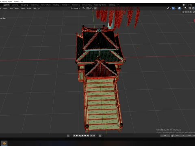Jump to the timeline start frame
The width and height of the screenshot is (195, 146).
click(x=74, y=136)
